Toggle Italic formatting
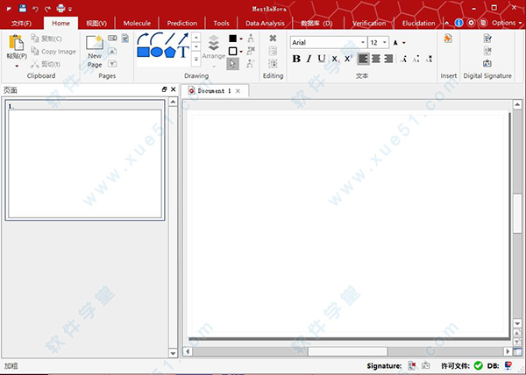The height and width of the screenshot is (375, 526). [309, 59]
